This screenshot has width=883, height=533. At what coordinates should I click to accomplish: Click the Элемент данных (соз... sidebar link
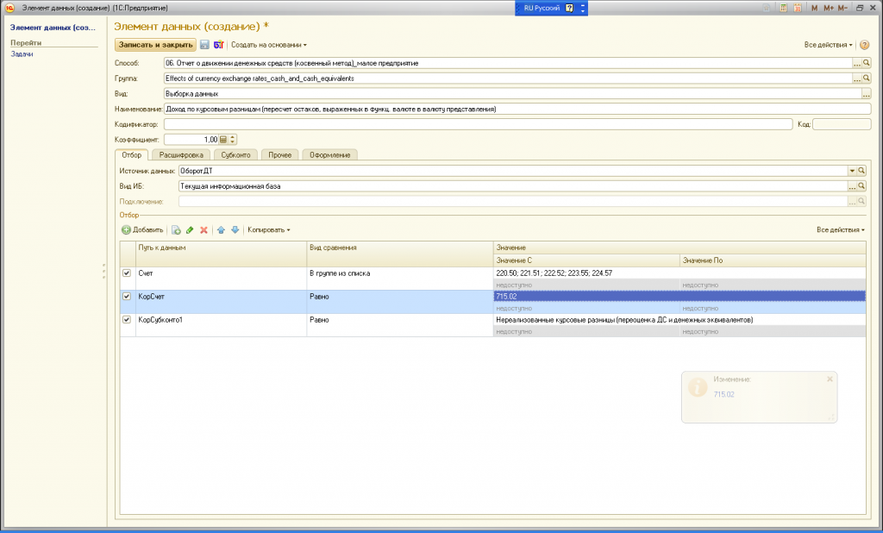pyautogui.click(x=53, y=28)
